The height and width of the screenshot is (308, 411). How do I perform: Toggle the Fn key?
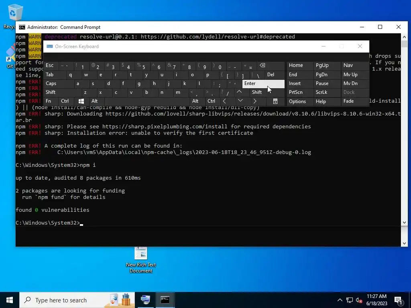click(51, 101)
